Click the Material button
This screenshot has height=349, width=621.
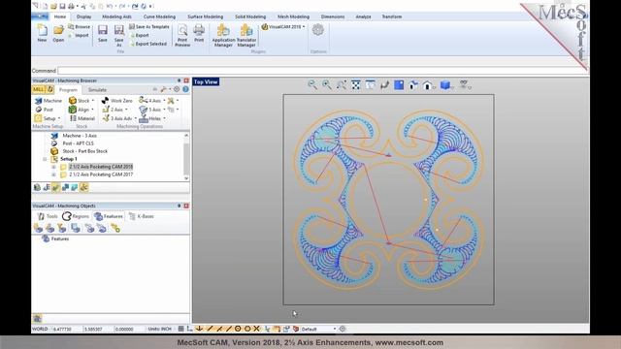click(x=82, y=118)
